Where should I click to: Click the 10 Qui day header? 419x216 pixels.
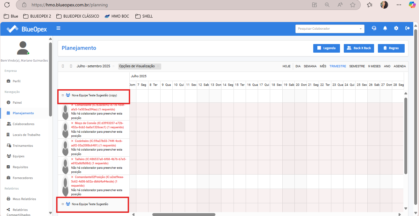pos(179,85)
